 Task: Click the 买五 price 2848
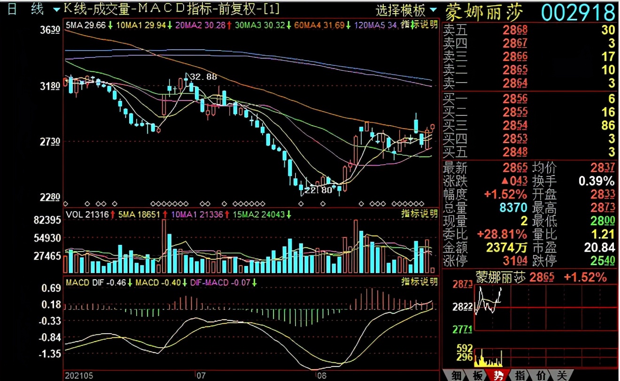[515, 152]
